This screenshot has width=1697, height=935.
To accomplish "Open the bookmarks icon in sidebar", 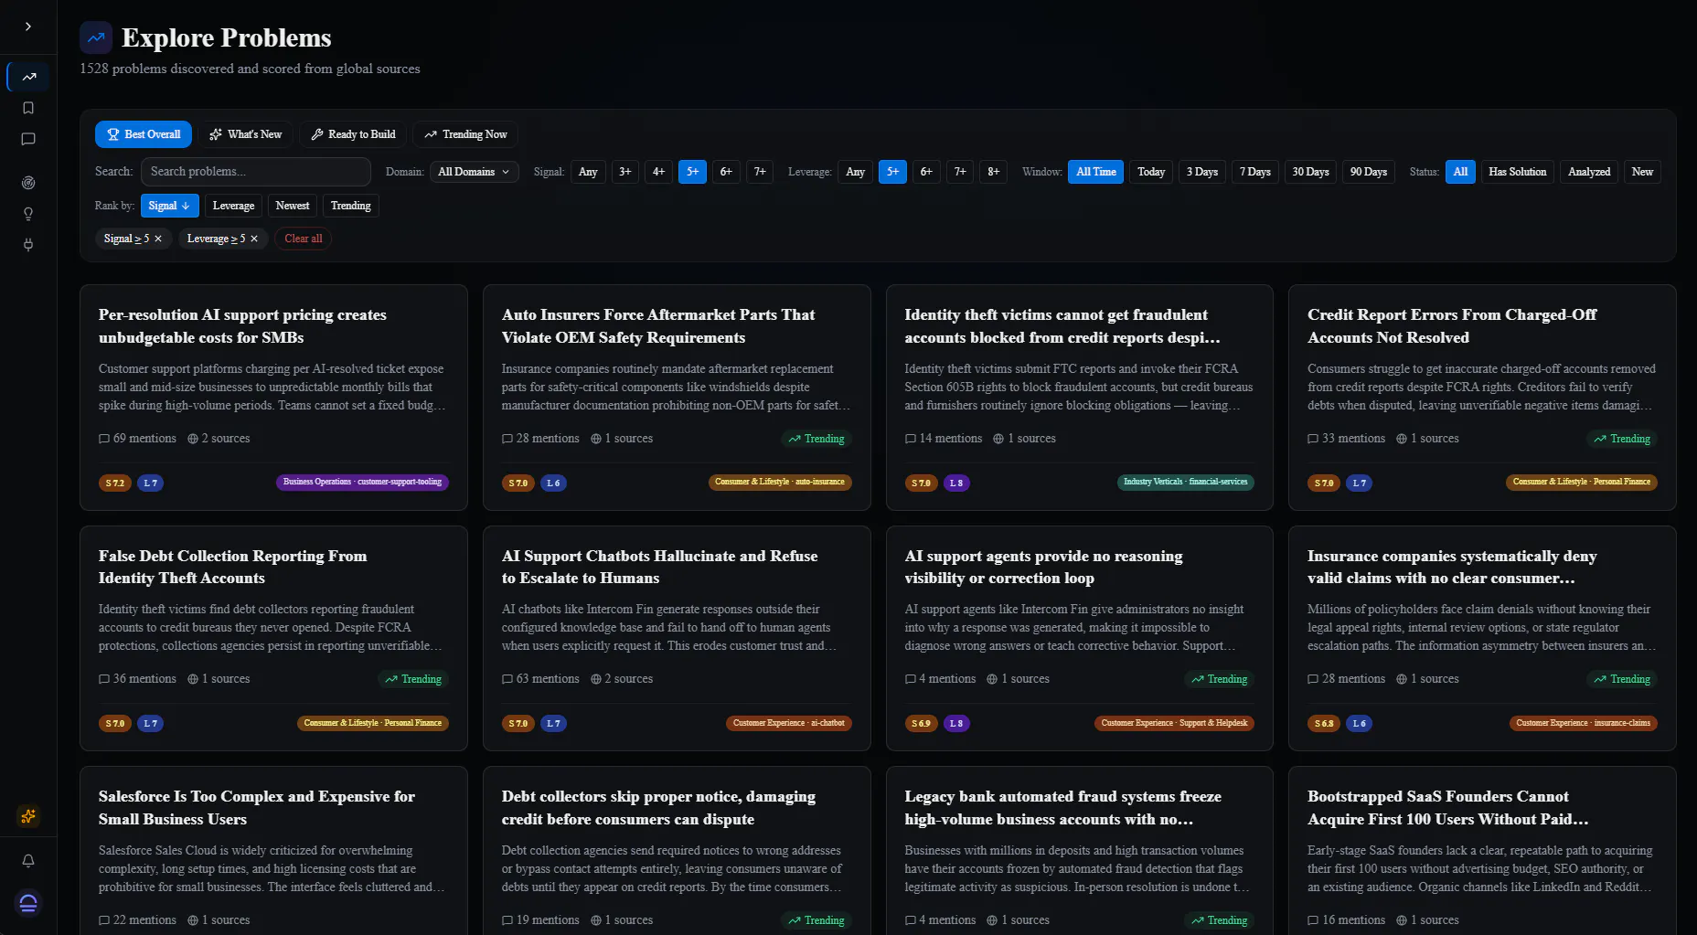I will pyautogui.click(x=28, y=108).
